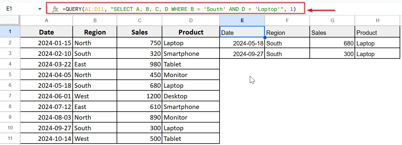Click the Tablet cell in row 4
Image resolution: width=402 pixels, height=145 pixels.
click(x=191, y=64)
